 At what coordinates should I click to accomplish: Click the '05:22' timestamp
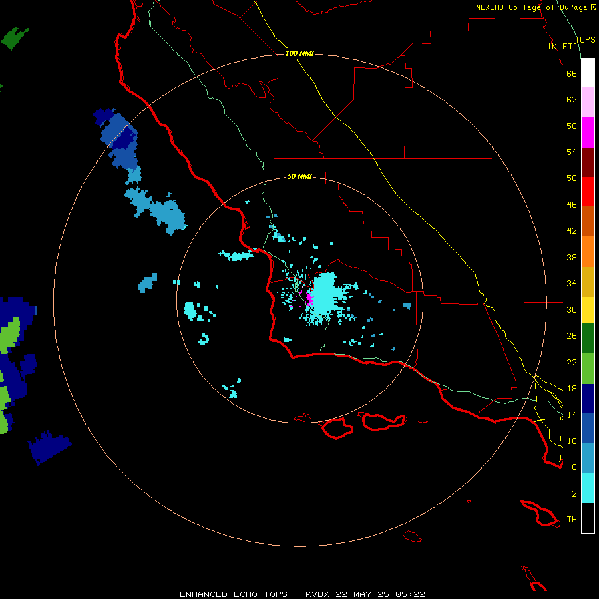(410, 594)
